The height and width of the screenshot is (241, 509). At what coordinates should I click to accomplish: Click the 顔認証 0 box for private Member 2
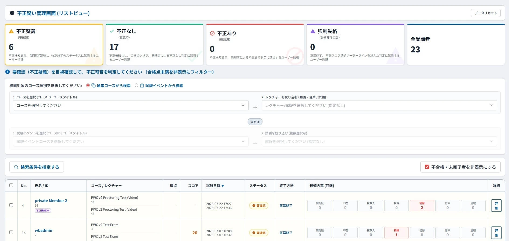click(320, 206)
